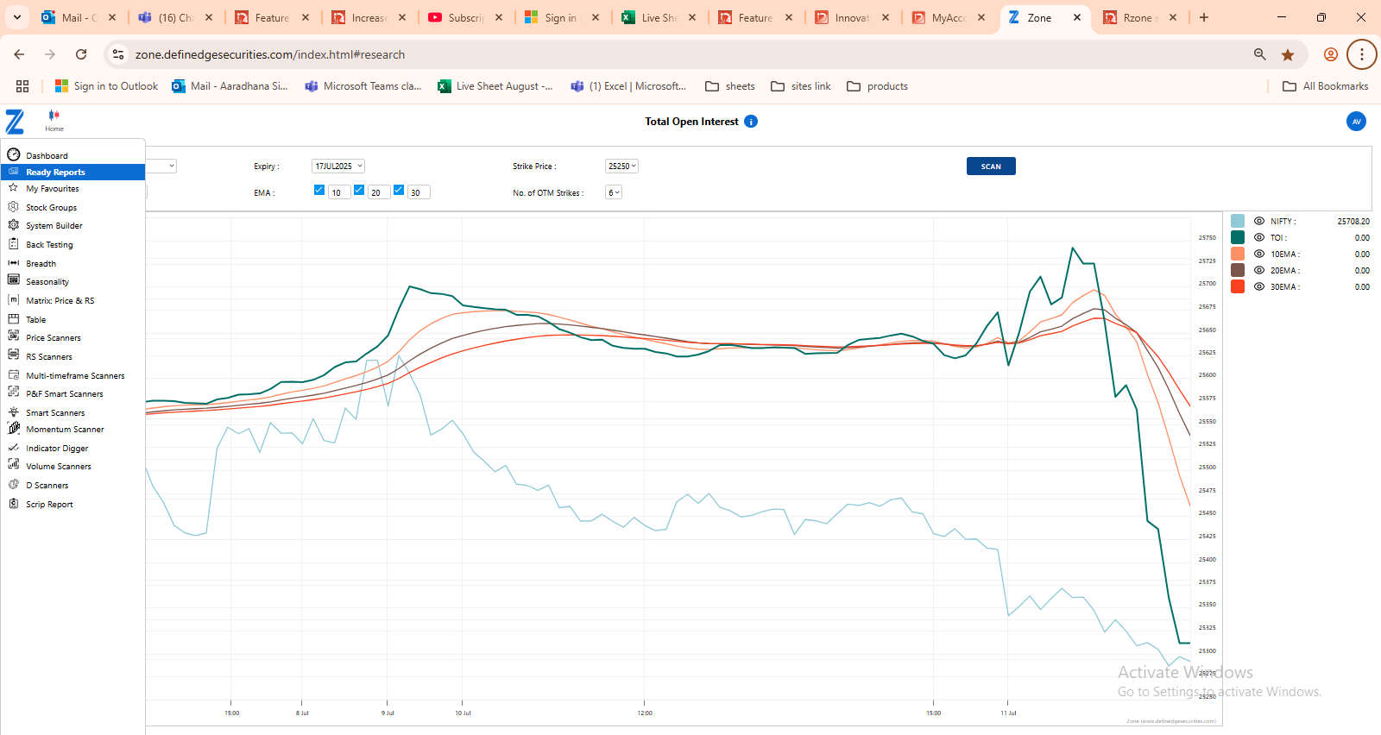The height and width of the screenshot is (735, 1381).
Task: Click the 30 EMA period input field
Action: [x=419, y=192]
